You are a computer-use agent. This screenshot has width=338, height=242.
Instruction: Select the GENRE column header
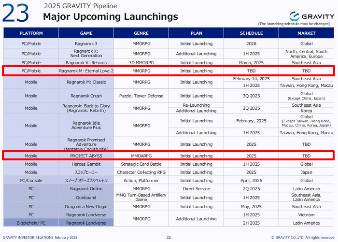pyautogui.click(x=141, y=33)
